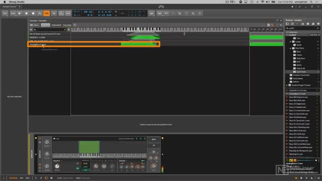Click the first Browser panel toolbar icon
This screenshot has height=181, width=322.
[287, 24]
